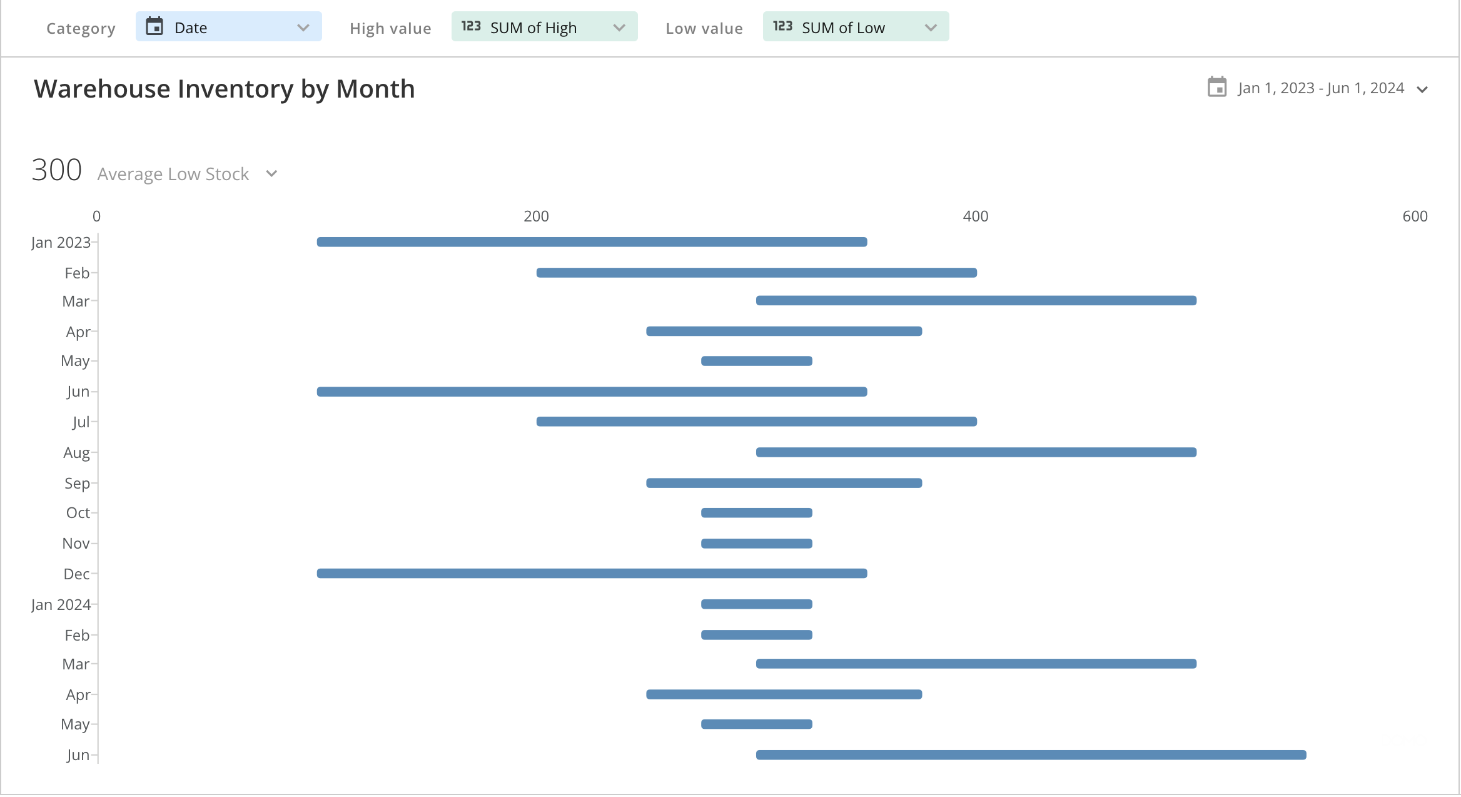
Task: Click the Average Low Stock label
Action: pyautogui.click(x=173, y=174)
